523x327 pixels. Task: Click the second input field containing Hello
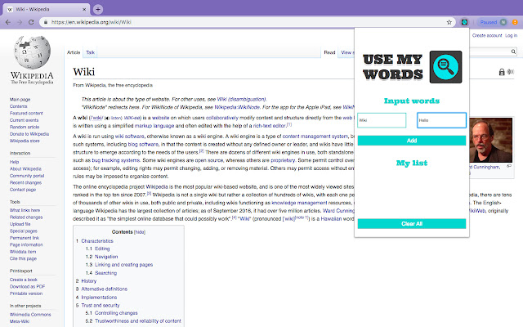point(441,120)
